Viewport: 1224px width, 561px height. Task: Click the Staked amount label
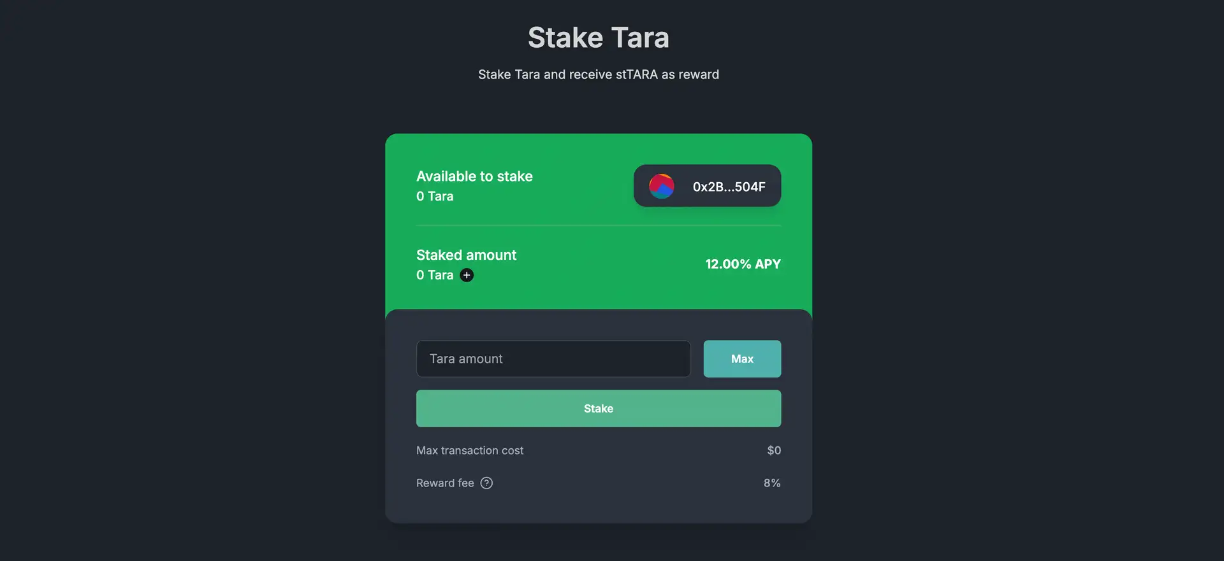[466, 255]
